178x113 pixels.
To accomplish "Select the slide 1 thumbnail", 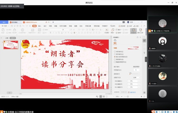I will [x=11, y=45].
